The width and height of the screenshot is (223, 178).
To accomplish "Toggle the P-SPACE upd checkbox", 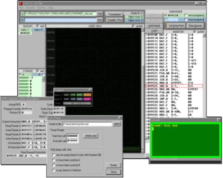I will click(x=37, y=71).
